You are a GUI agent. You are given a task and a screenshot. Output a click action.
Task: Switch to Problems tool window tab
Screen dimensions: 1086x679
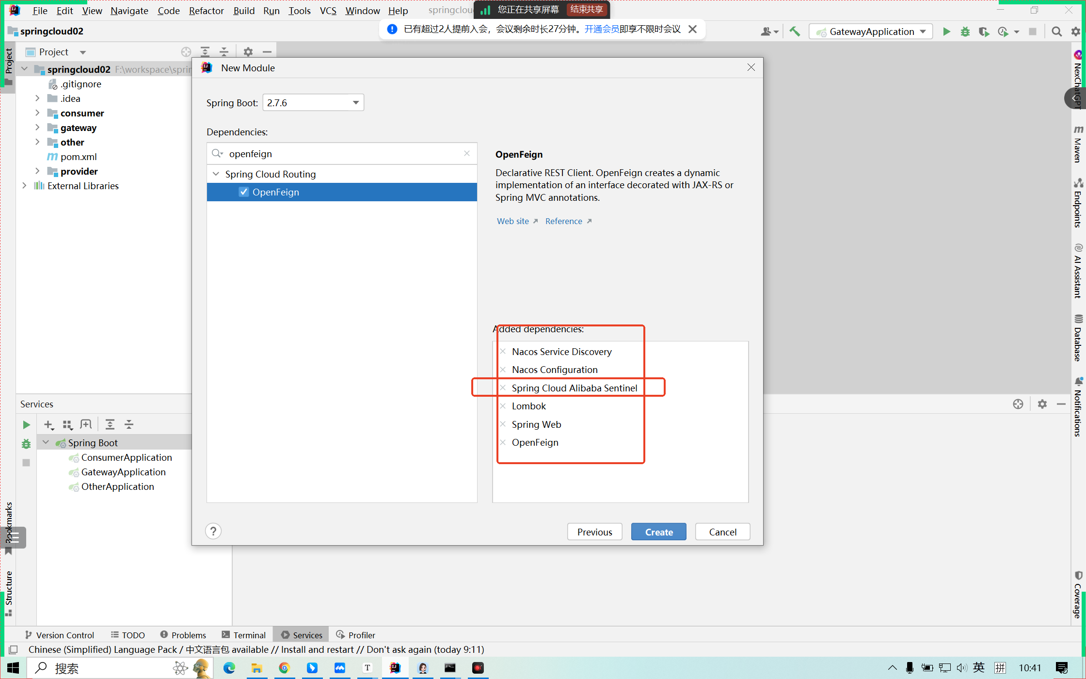click(x=183, y=635)
